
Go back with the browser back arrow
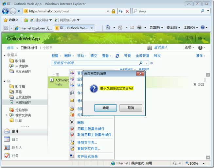(x=6, y=11)
